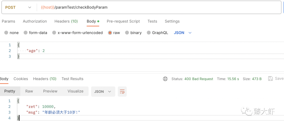This screenshot has height=124, width=284.
Task: Open the Test Results response tab
Action: click(x=73, y=79)
